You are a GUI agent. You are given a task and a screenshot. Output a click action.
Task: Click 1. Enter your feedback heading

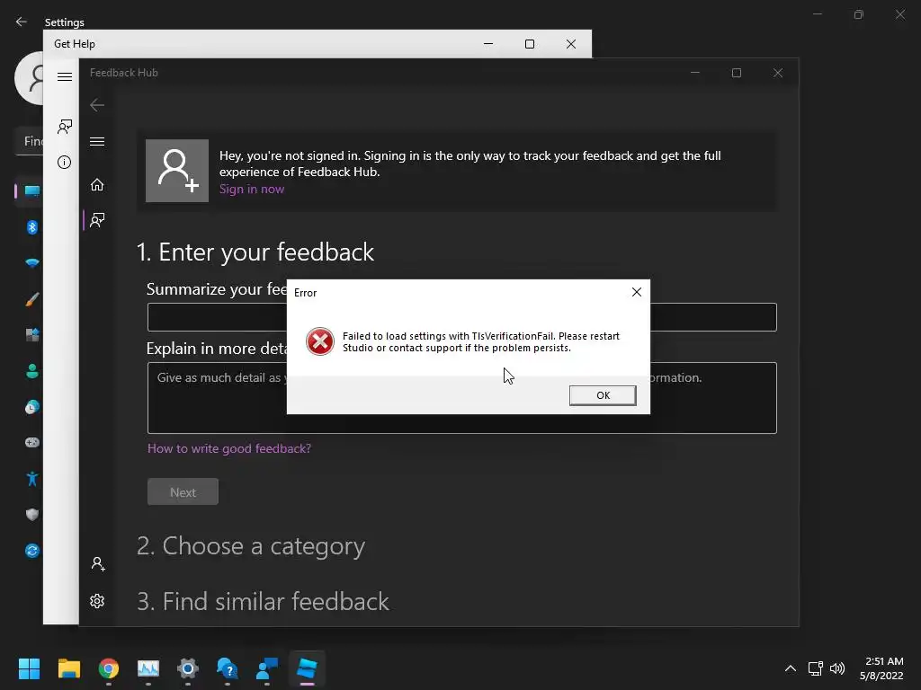click(255, 252)
